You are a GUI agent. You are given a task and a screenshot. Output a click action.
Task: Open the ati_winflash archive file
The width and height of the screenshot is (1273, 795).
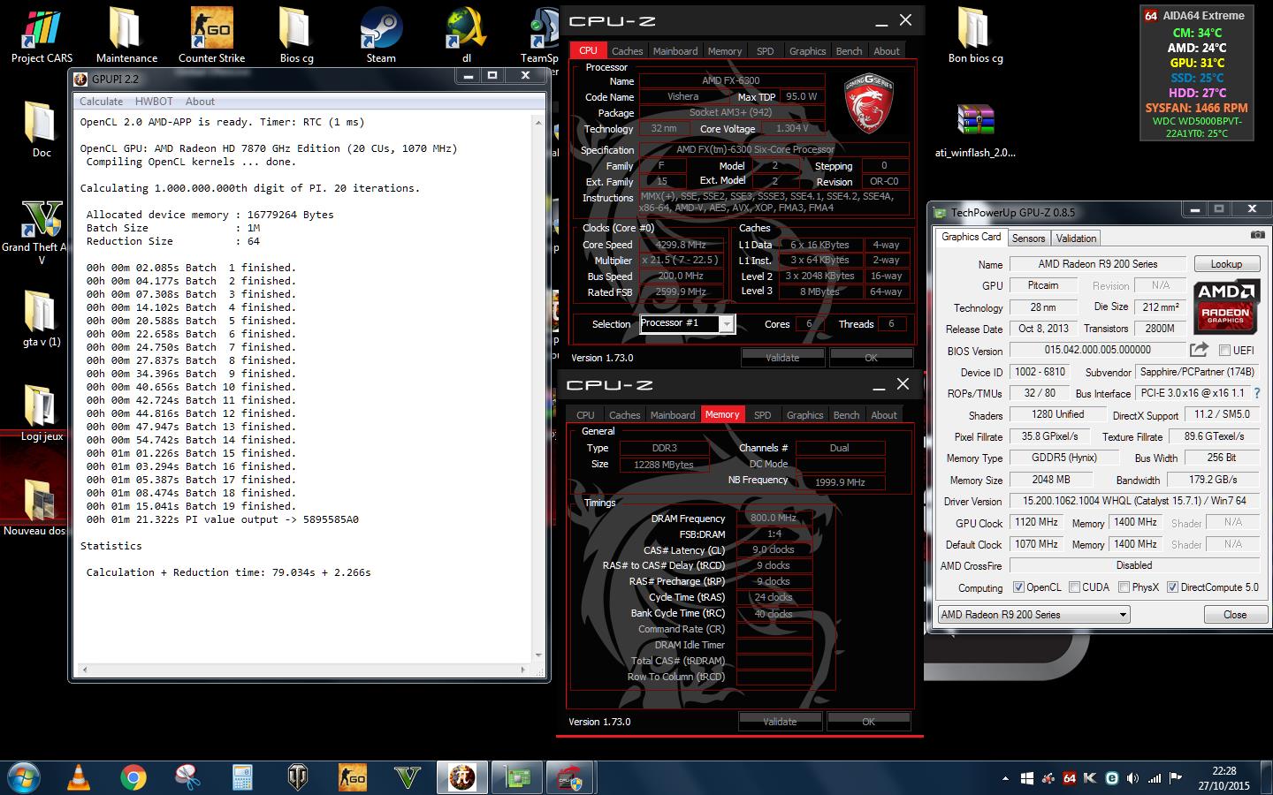point(975,131)
